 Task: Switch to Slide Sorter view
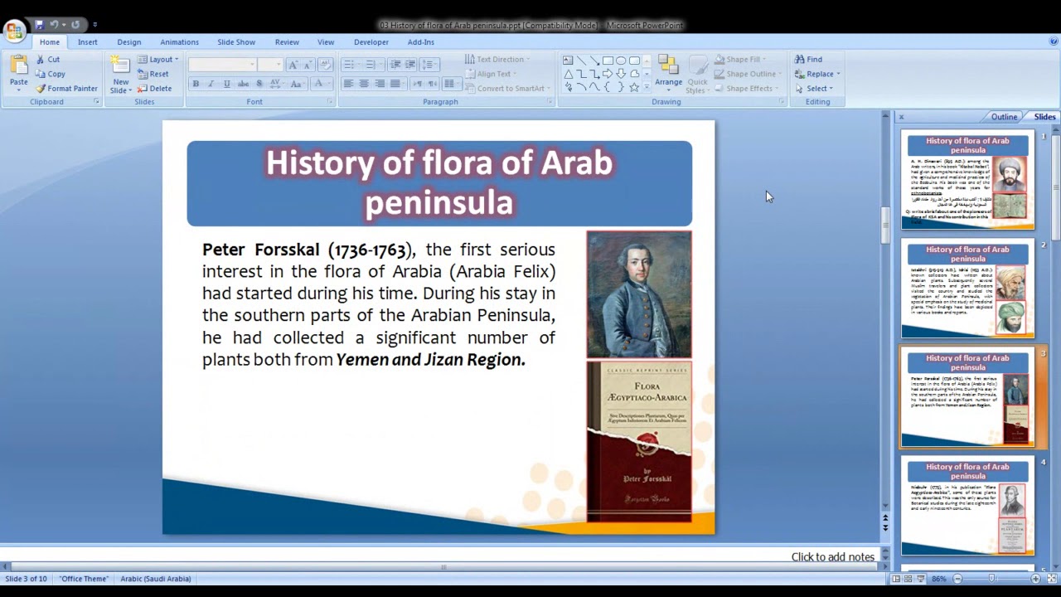pyautogui.click(x=908, y=579)
